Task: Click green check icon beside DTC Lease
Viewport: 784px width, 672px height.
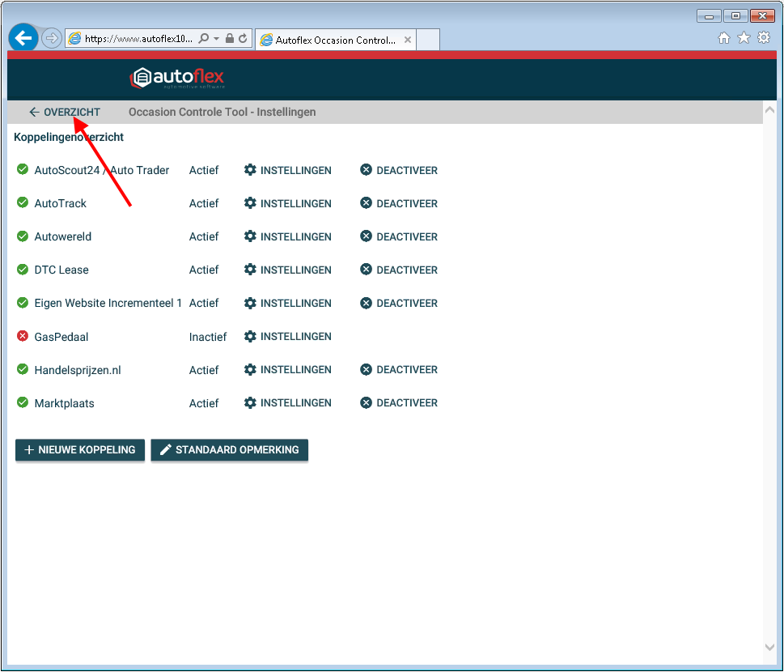Action: [x=23, y=269]
